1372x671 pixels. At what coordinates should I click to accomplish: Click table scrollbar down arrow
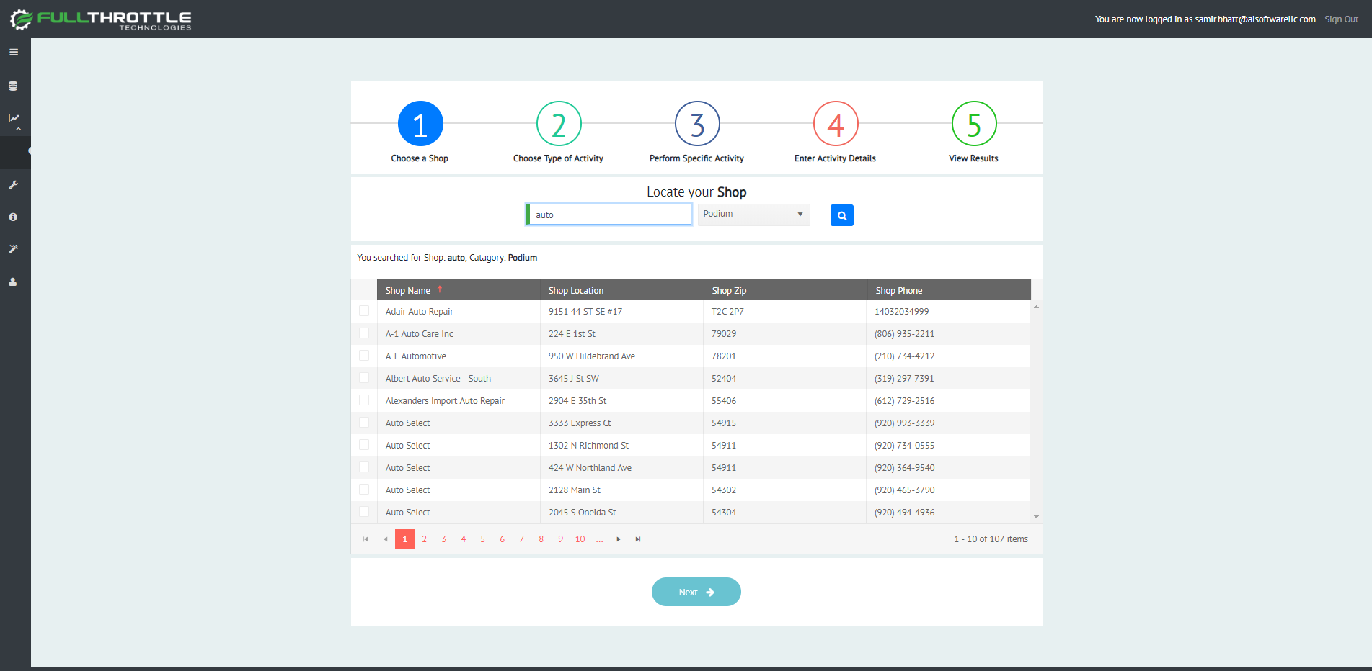point(1036,516)
